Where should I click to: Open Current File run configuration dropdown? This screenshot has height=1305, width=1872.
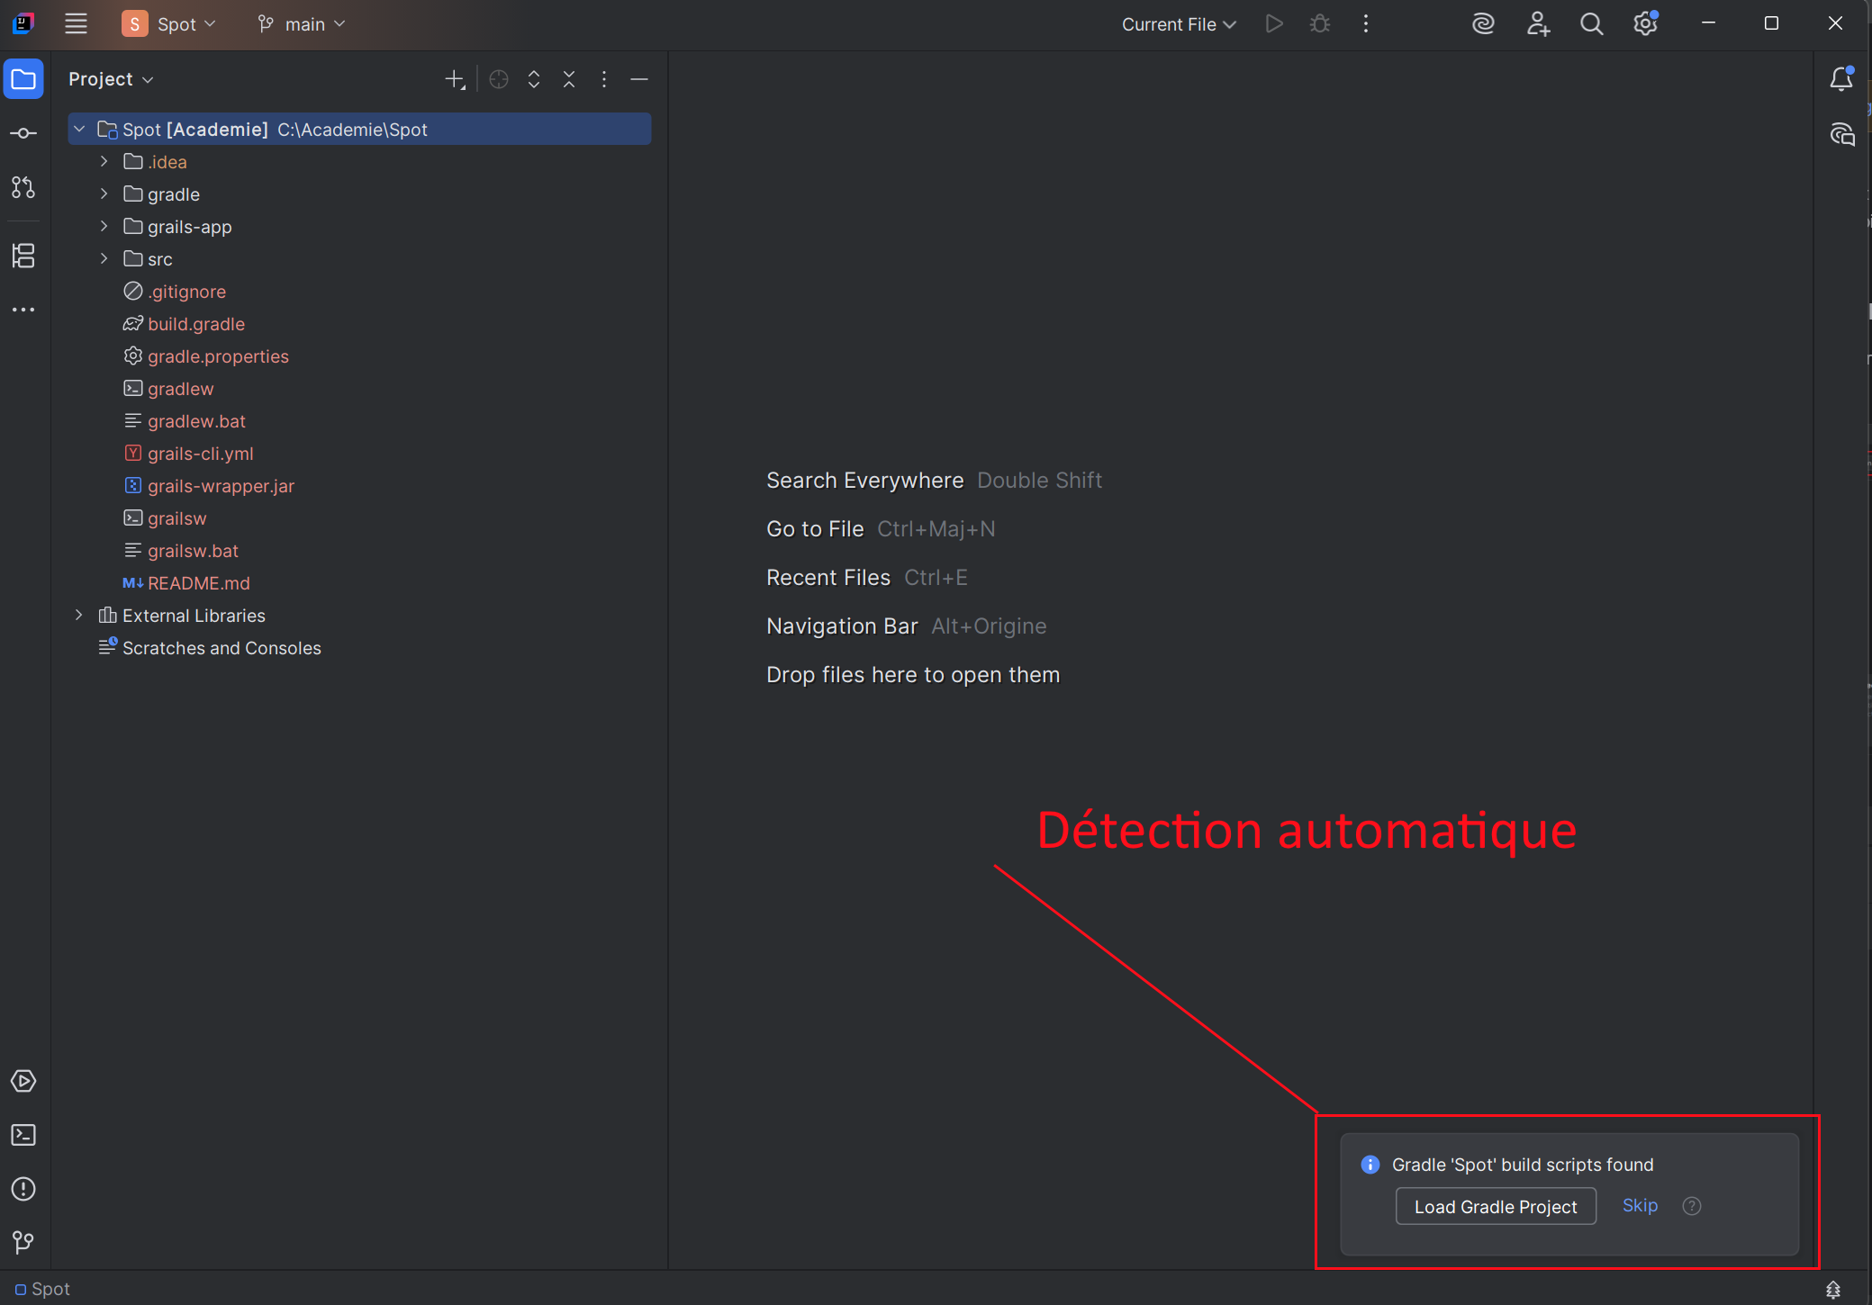(x=1178, y=24)
